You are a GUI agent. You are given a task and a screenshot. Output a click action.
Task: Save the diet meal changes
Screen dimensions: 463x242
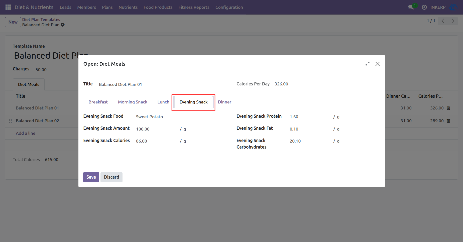point(91,177)
